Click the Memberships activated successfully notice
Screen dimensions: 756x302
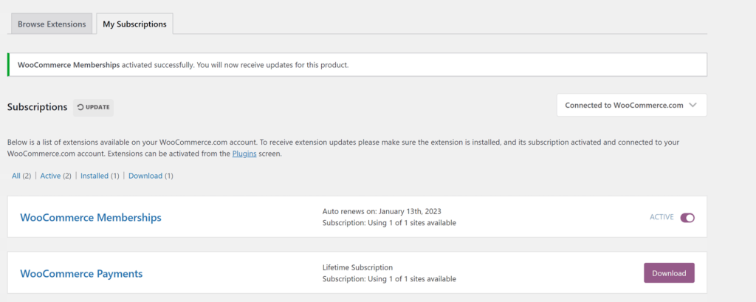click(x=357, y=65)
